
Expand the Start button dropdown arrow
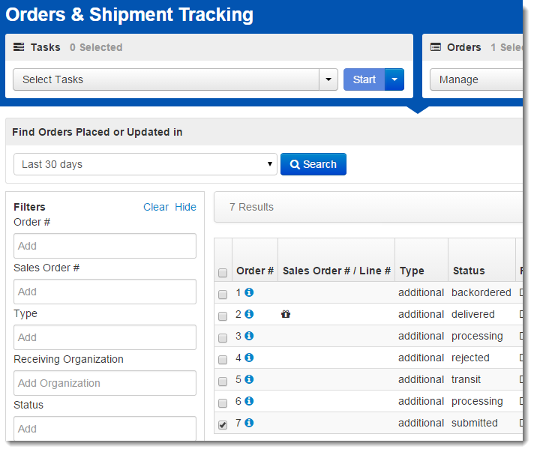pos(394,79)
